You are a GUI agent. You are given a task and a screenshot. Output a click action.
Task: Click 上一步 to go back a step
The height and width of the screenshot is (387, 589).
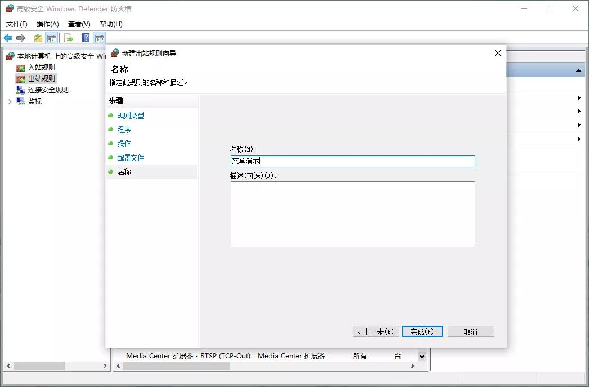[375, 331]
